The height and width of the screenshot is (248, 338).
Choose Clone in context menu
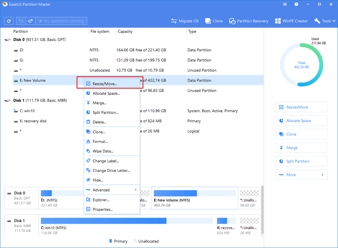click(112, 132)
